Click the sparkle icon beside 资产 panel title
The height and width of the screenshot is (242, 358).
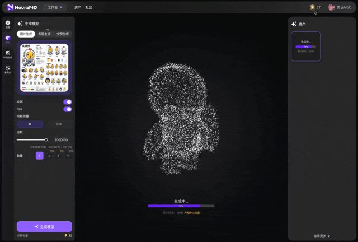click(x=294, y=24)
